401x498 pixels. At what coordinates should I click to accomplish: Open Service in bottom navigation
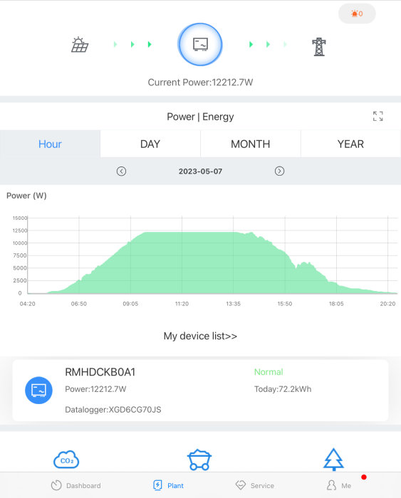tap(255, 485)
